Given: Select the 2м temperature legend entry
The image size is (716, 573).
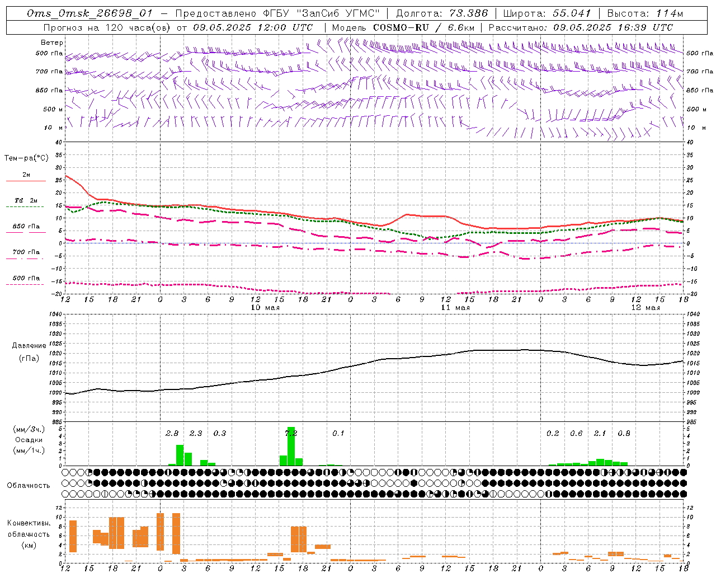Looking at the screenshot, I should coord(26,175).
